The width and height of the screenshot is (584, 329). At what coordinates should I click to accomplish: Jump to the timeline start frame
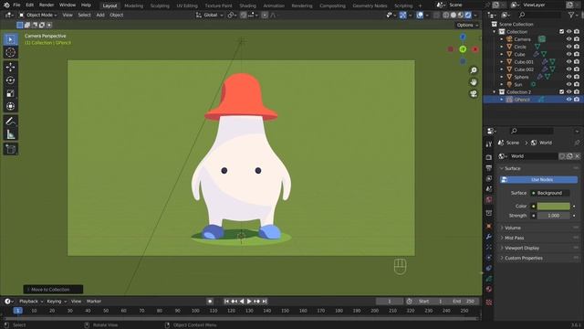[226, 301]
